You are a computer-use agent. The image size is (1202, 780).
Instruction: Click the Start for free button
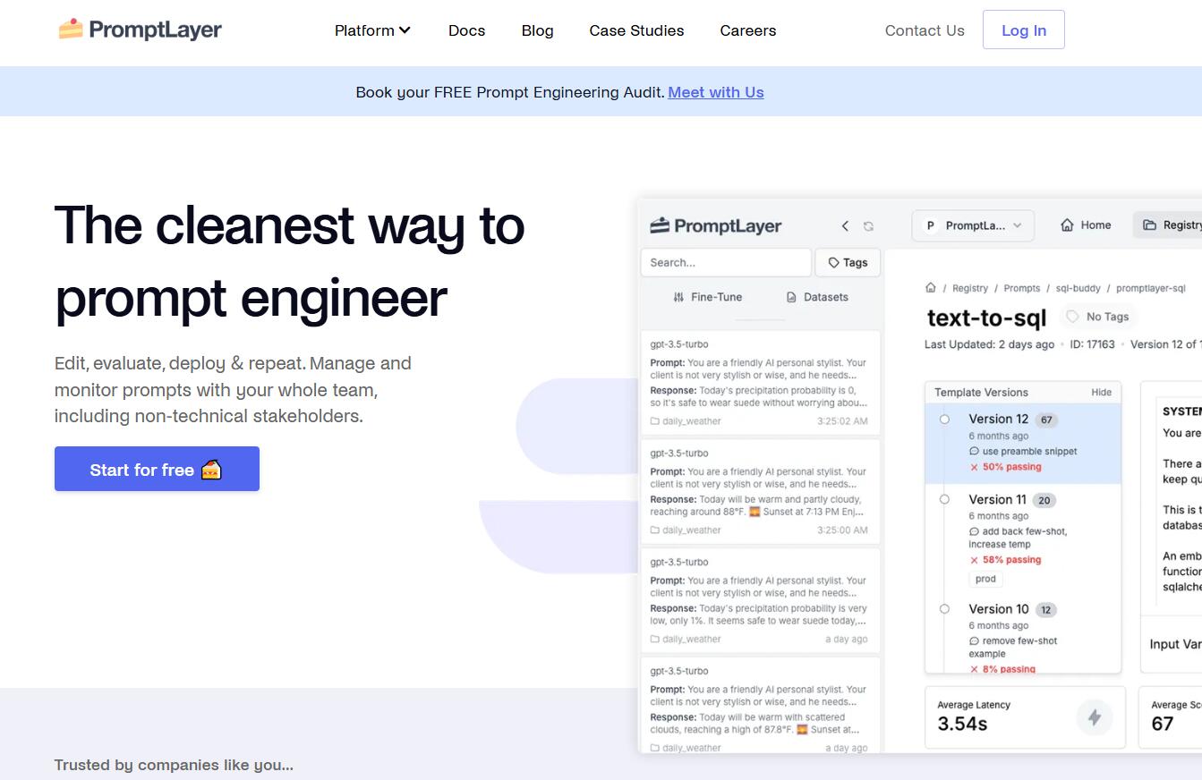157,469
